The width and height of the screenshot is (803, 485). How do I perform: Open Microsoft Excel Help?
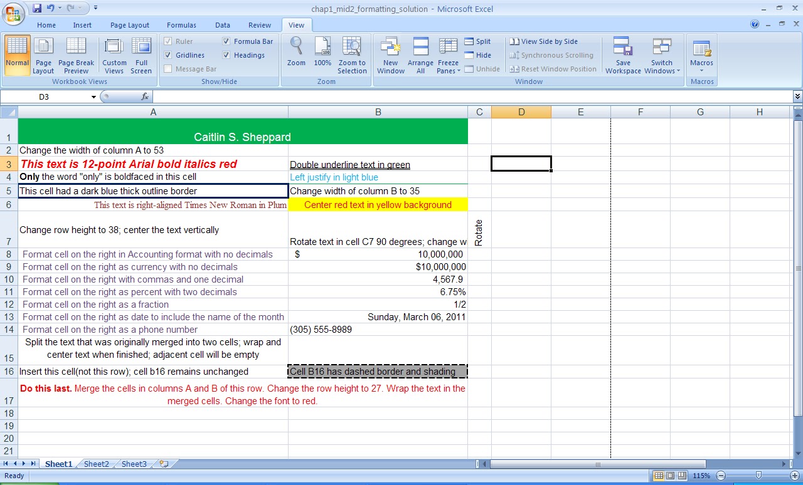pyautogui.click(x=755, y=24)
